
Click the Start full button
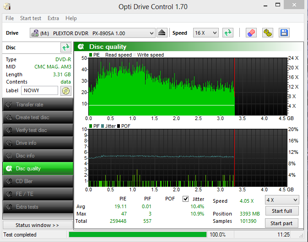coord(282,211)
